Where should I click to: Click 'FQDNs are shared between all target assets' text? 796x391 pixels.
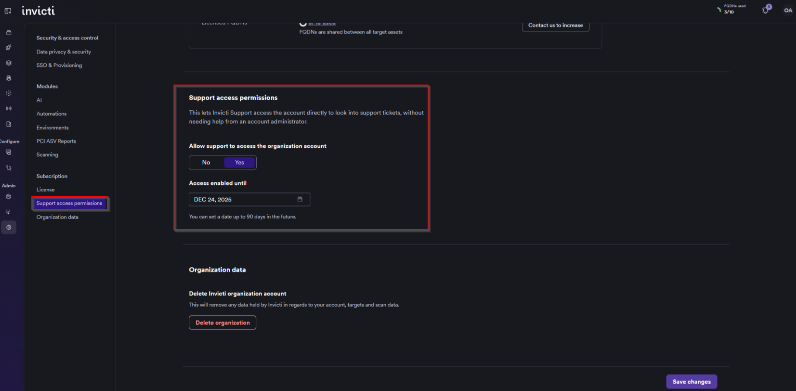[351, 32]
